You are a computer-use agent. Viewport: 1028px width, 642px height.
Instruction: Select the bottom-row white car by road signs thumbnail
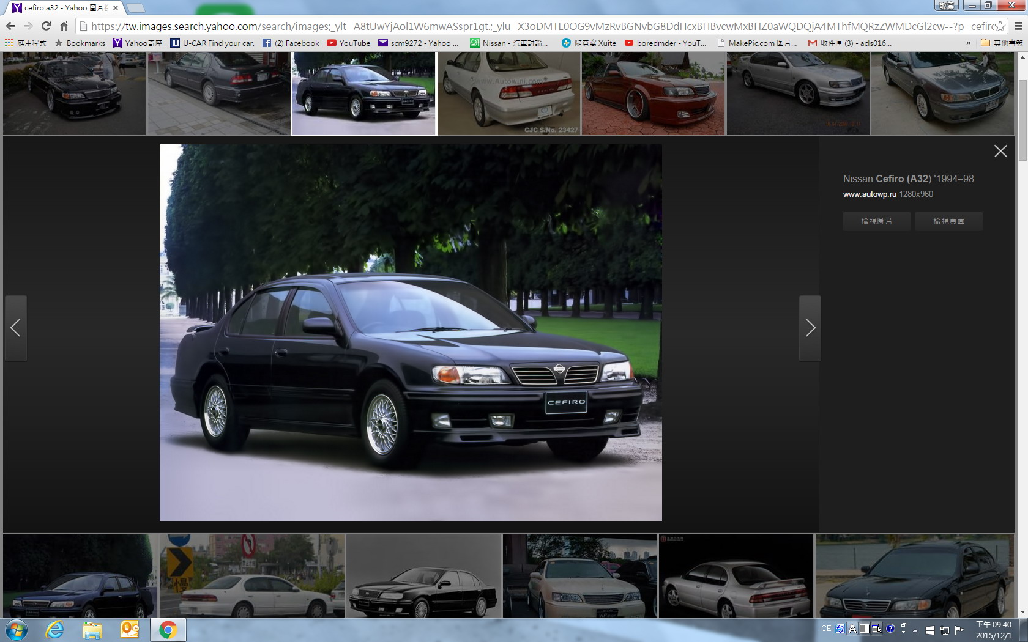coord(252,576)
